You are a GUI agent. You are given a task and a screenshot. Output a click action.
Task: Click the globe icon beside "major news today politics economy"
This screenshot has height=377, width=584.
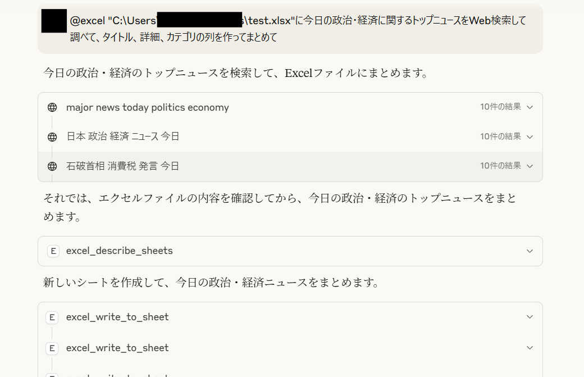tap(52, 107)
